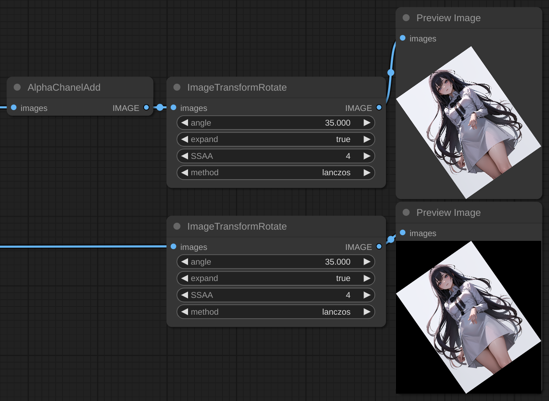The width and height of the screenshot is (549, 401).
Task: Collapse the lower ImageTransformRotate node dot
Action: (x=177, y=226)
